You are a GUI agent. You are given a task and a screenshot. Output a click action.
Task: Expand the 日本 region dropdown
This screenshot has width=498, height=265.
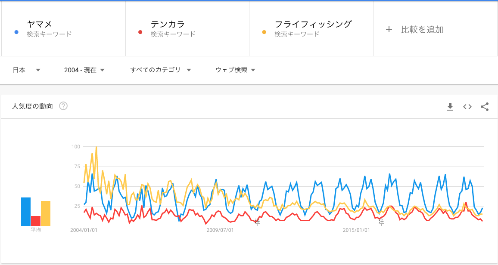pos(26,70)
